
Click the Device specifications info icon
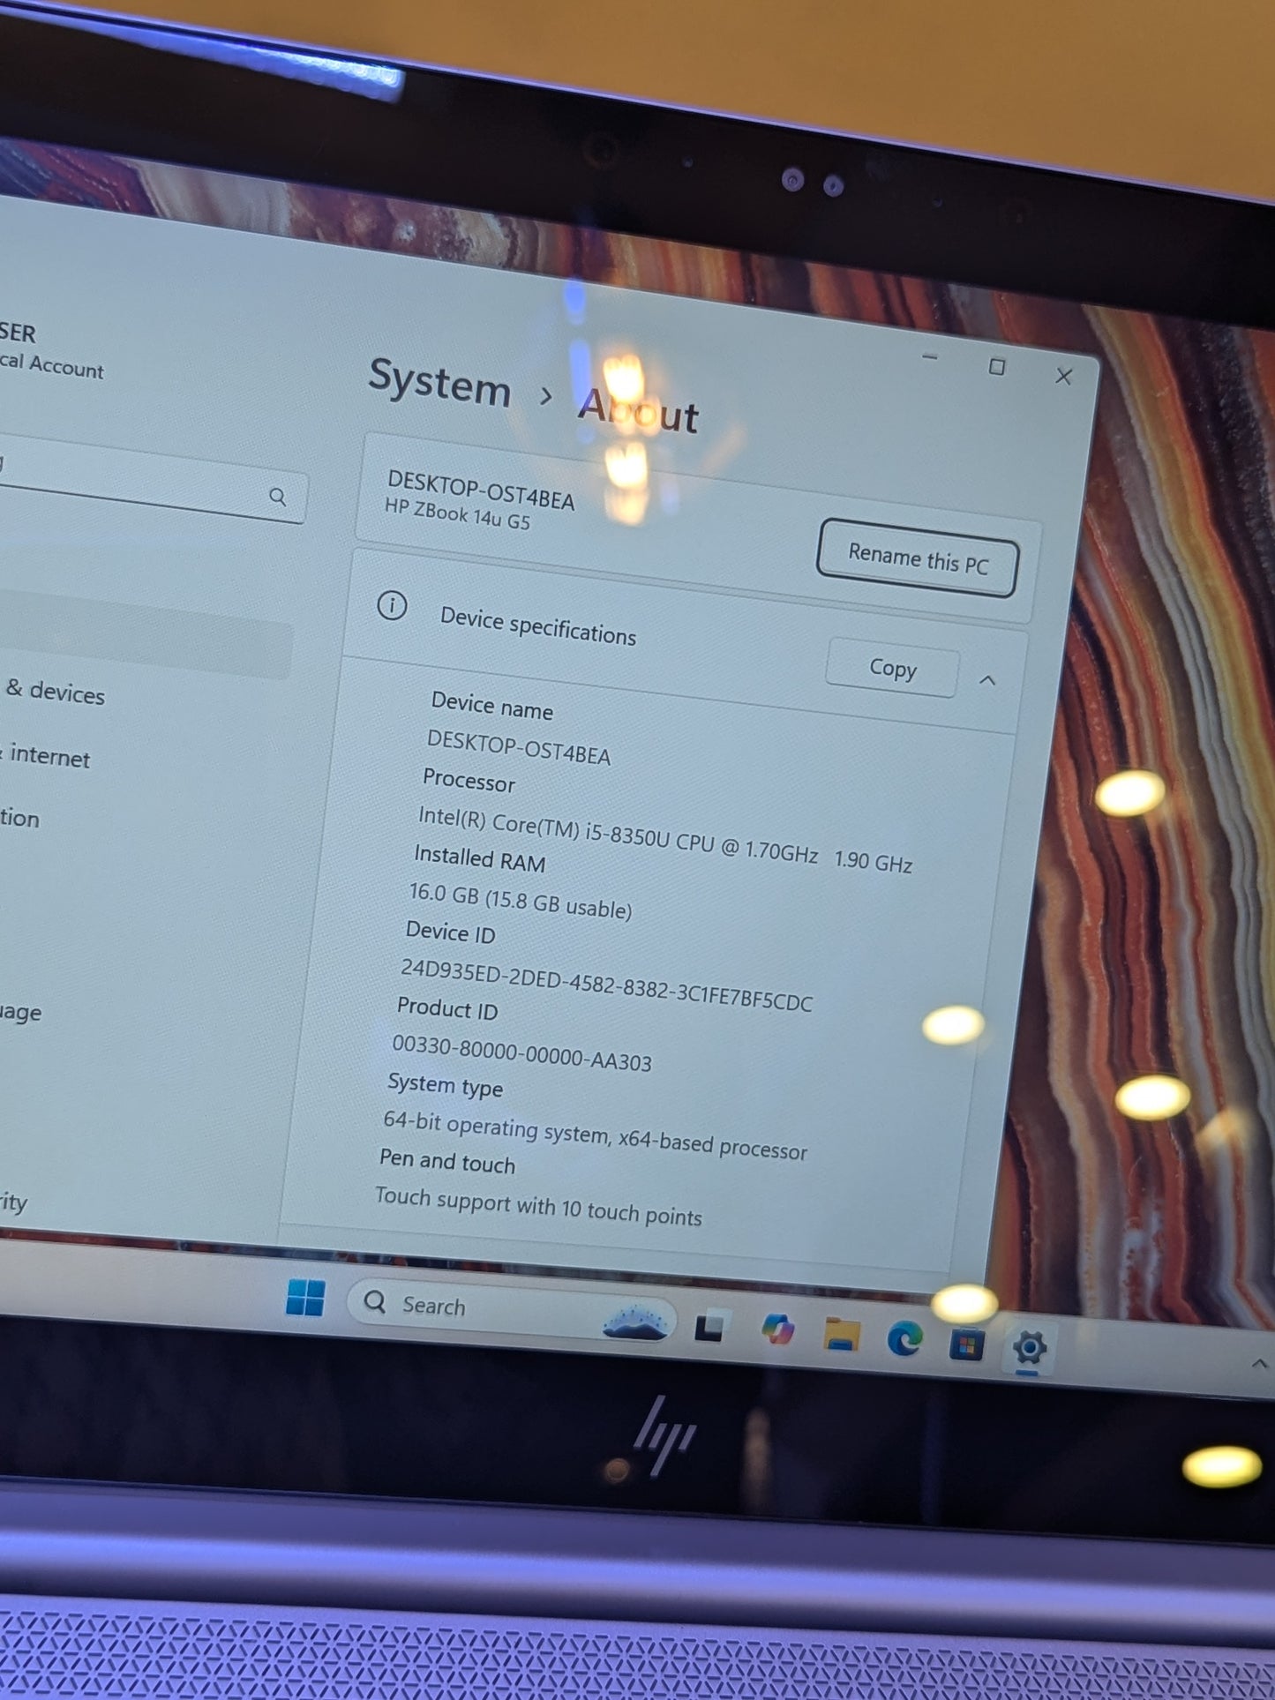point(392,605)
